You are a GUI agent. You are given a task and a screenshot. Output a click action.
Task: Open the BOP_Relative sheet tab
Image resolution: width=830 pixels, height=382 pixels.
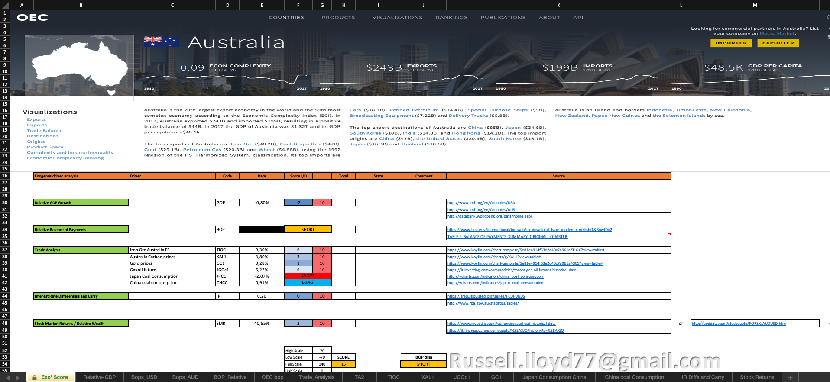230,377
